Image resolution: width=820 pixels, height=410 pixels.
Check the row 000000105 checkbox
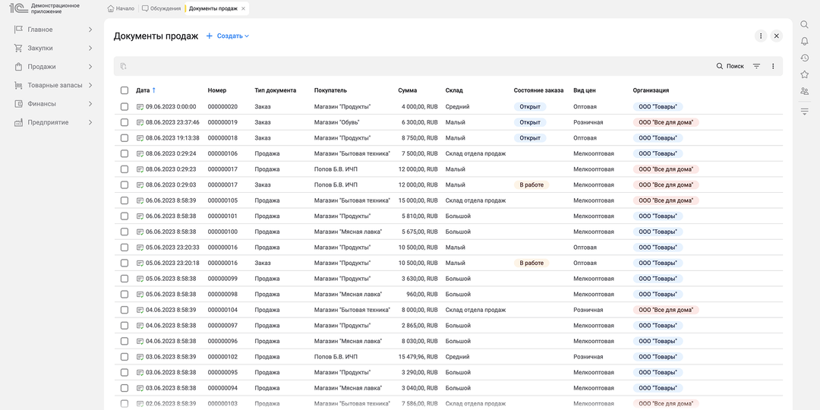(125, 200)
